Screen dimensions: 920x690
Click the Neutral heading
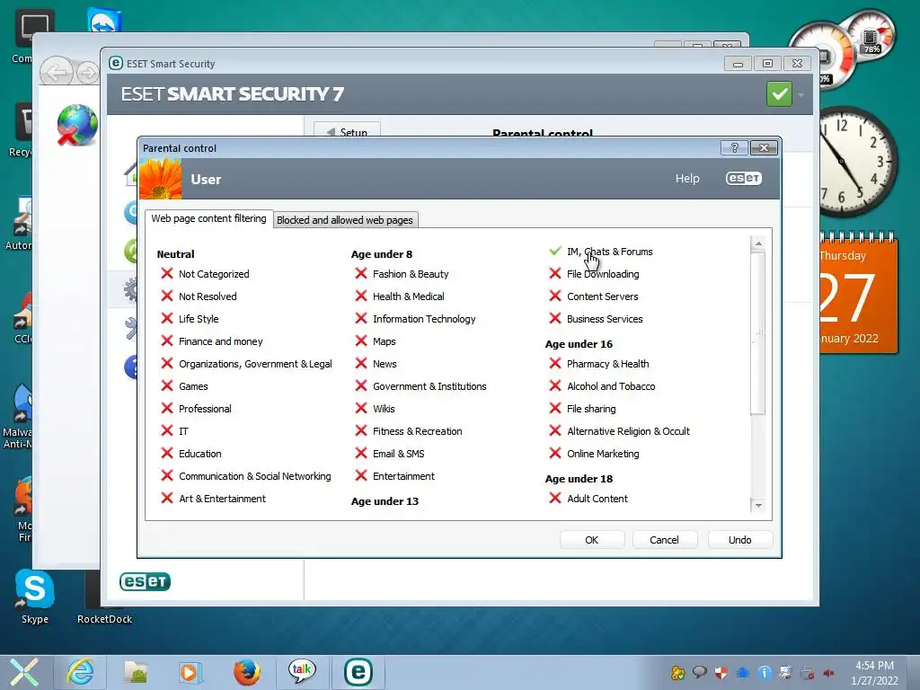point(175,254)
